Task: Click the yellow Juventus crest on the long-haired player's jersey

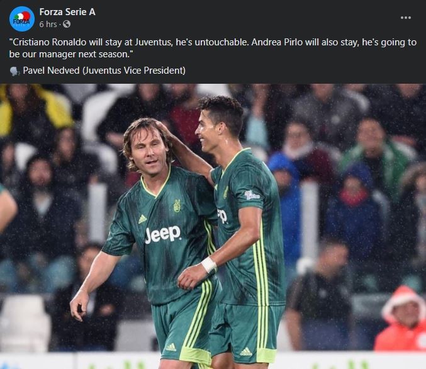Action: [177, 205]
